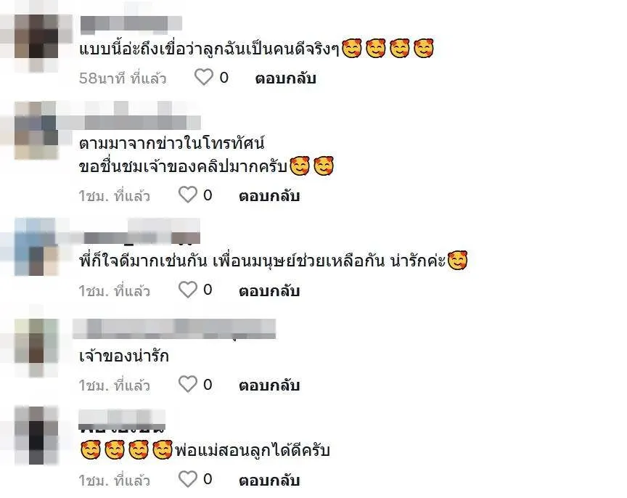Reply to the 58-minute-old comment
The height and width of the screenshot is (498, 627).
click(285, 78)
